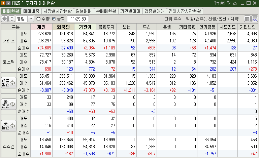Click the 11:29:30 time field
Screen dimensions: 259x158
(78, 19)
